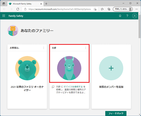Image resolution: width=141 pixels, height=116 pixels.
Task: Open the account manager avatar
Action: (135, 16)
